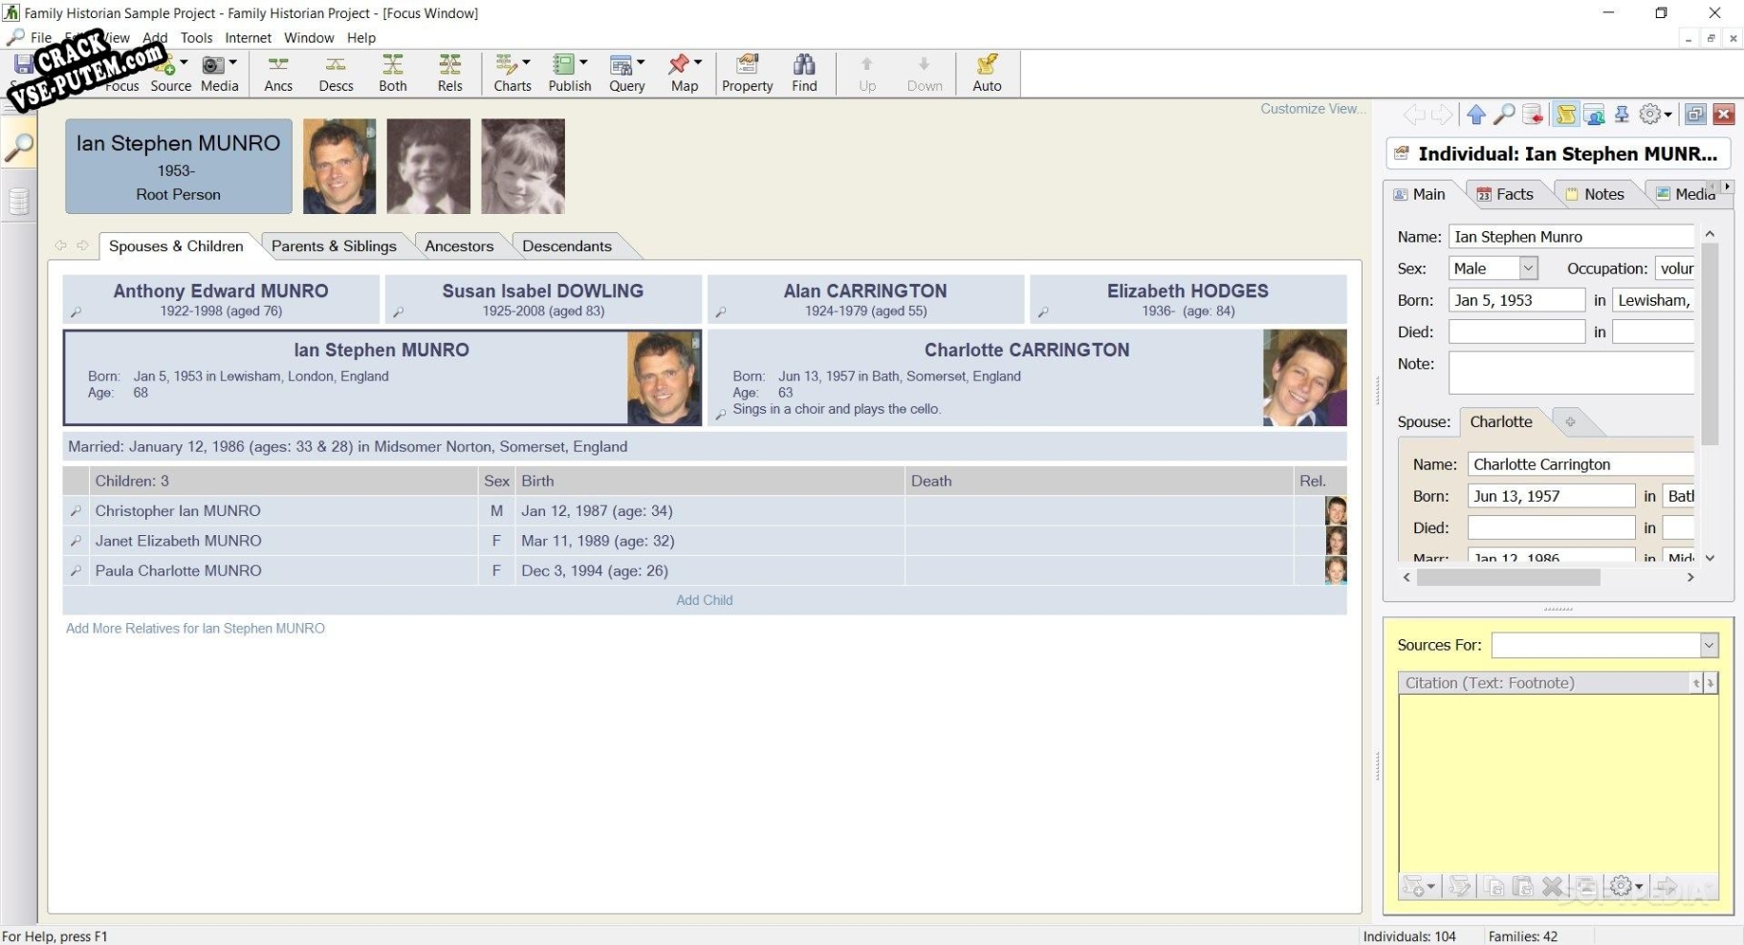Click the blue up arrow in Property panel
Image resolution: width=1744 pixels, height=945 pixels.
(1475, 116)
